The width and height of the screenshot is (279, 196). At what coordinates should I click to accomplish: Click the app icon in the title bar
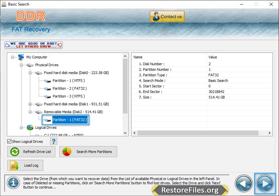(x=4, y=4)
